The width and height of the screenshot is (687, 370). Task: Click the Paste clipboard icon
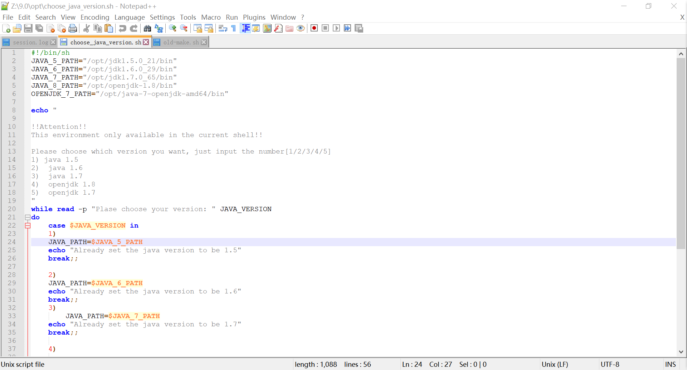(109, 28)
